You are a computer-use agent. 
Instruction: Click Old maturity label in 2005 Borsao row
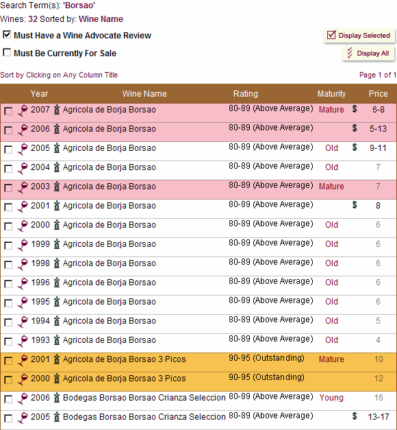(331, 148)
